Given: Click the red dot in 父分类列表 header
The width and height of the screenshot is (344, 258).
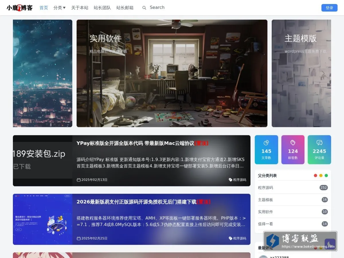Looking at the screenshot, I should [316, 175].
